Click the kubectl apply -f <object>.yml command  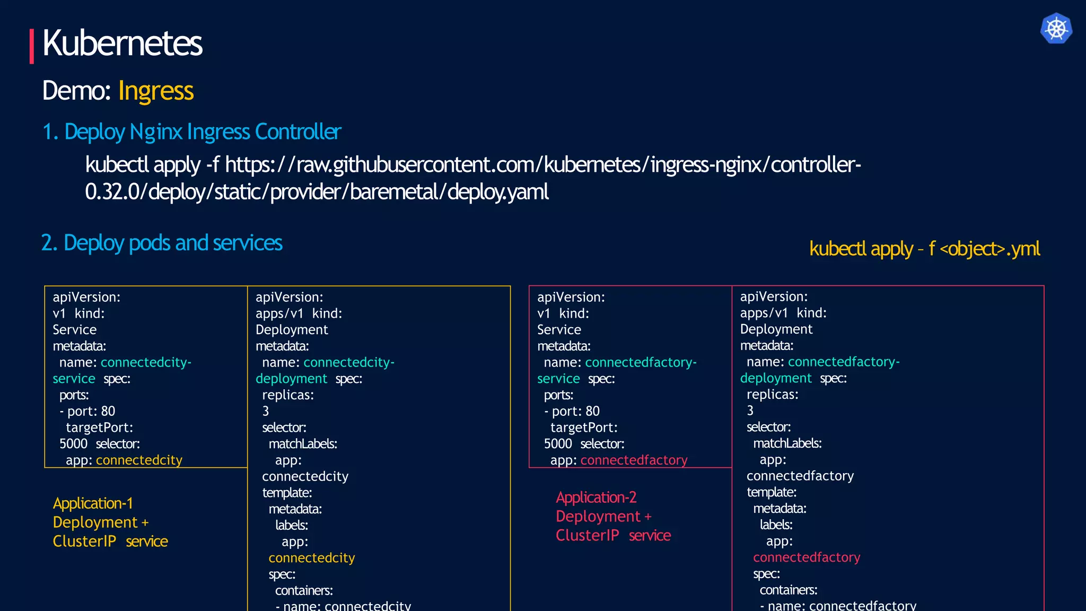point(924,249)
